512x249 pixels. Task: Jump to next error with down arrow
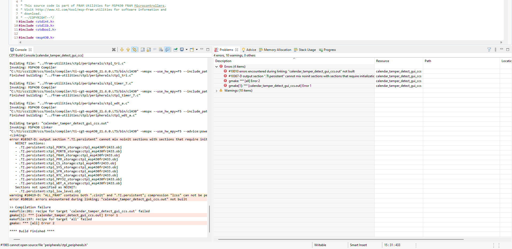pyautogui.click(x=122, y=50)
